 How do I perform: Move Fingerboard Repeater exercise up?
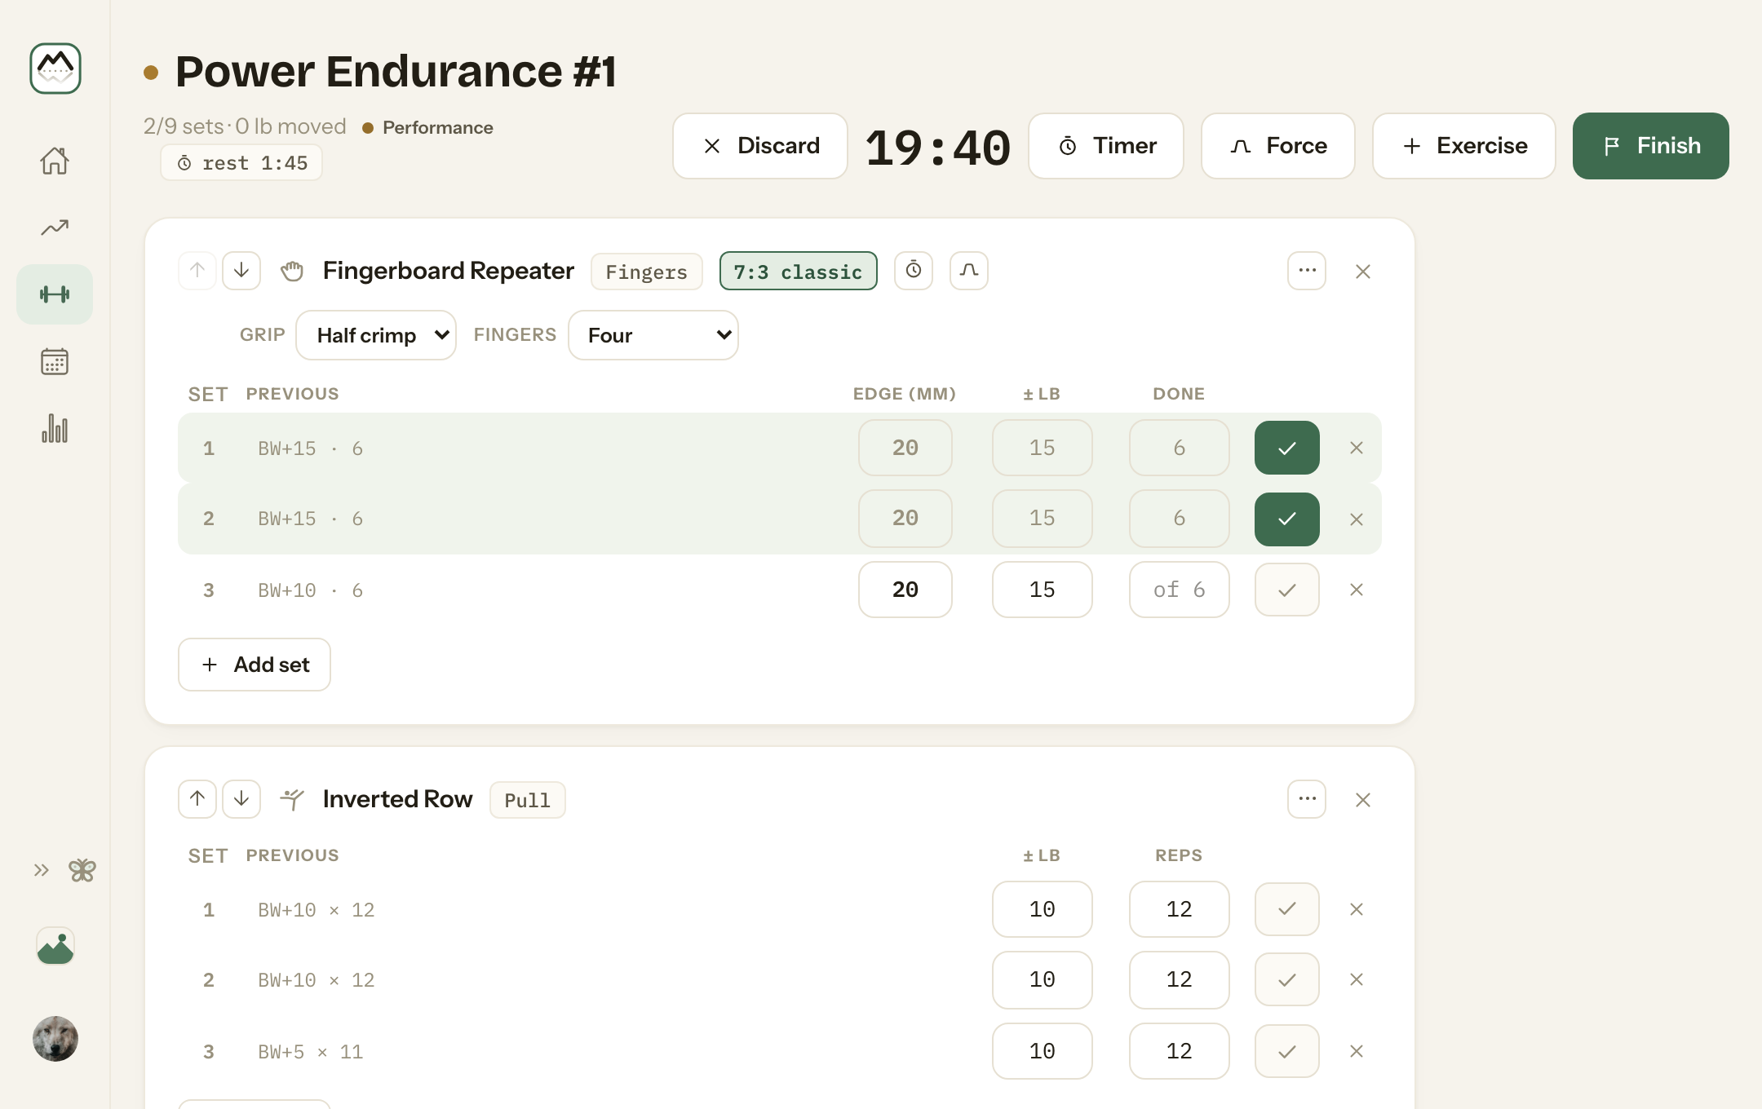point(197,271)
